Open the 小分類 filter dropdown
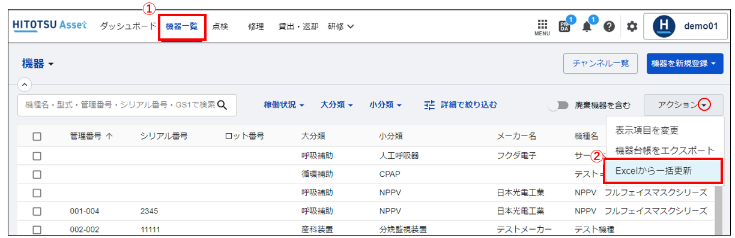 click(386, 104)
